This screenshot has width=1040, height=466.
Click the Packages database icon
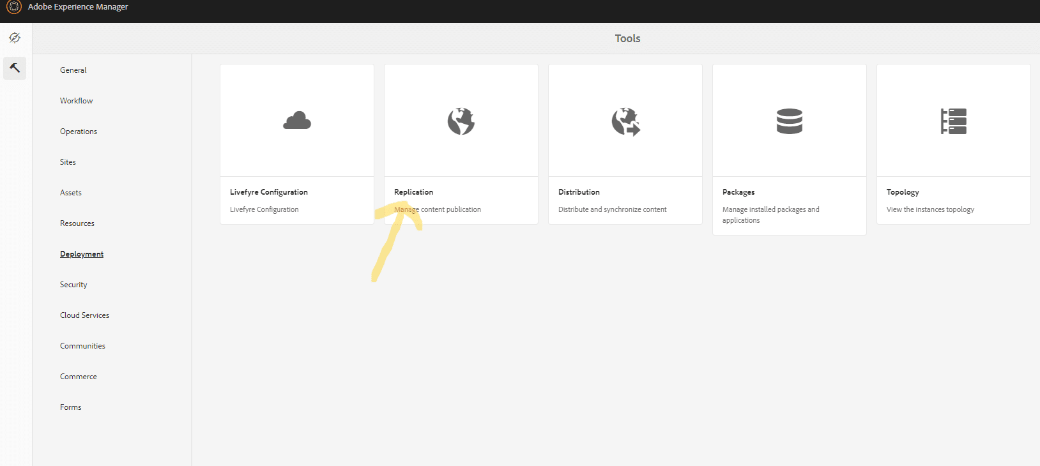tap(789, 121)
